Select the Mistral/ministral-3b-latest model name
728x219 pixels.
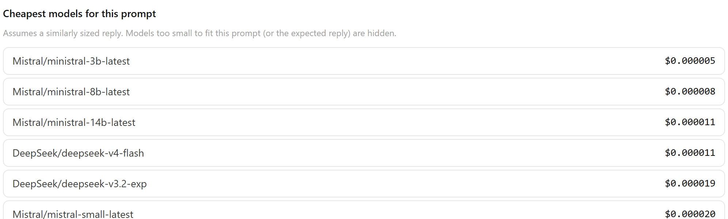coord(71,61)
